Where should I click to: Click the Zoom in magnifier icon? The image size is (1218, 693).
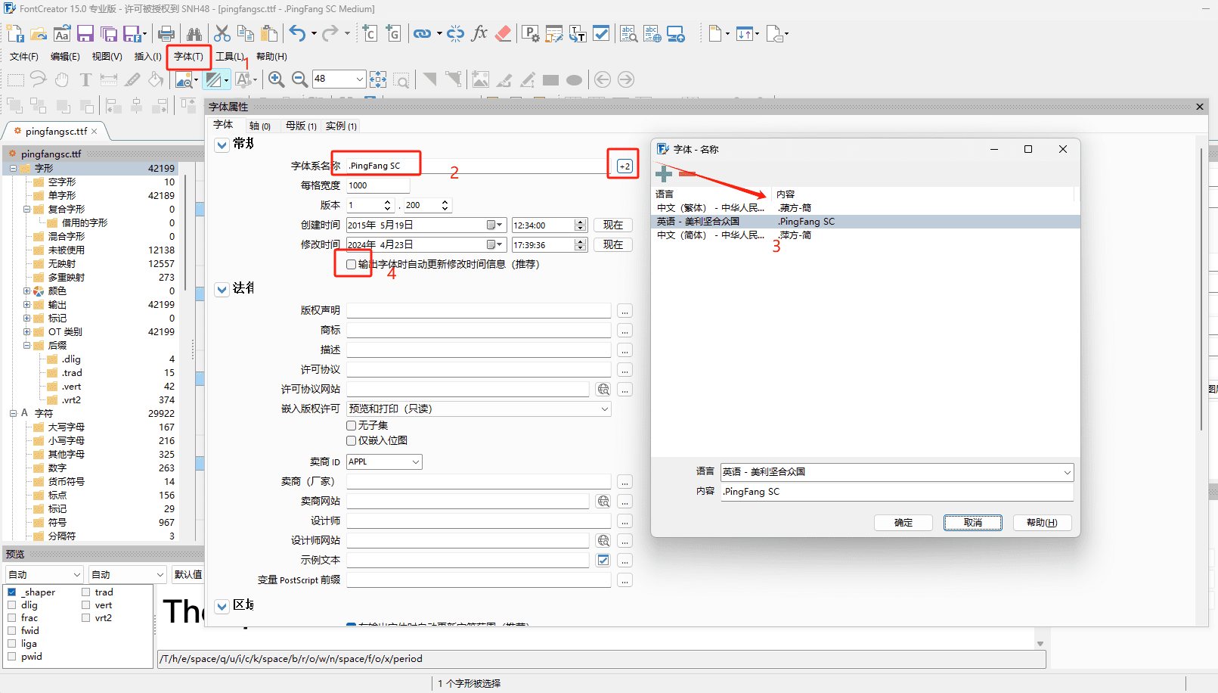(277, 79)
